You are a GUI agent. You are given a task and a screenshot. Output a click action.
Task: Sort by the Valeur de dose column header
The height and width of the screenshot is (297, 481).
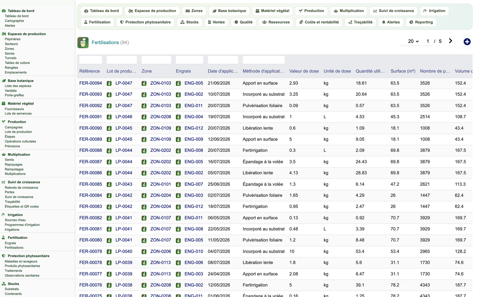coord(304,71)
